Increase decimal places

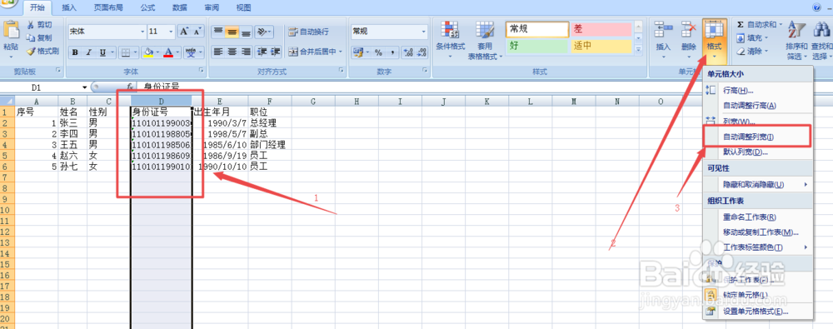coord(408,52)
